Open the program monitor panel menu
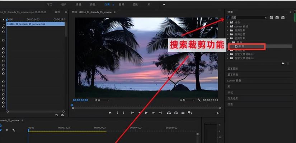296x143 pixels. coord(114,12)
